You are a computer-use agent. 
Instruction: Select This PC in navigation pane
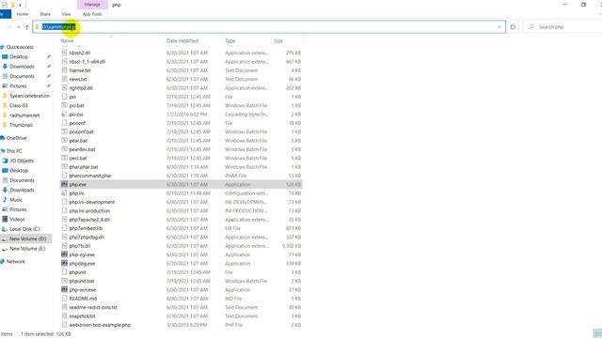coord(14,151)
